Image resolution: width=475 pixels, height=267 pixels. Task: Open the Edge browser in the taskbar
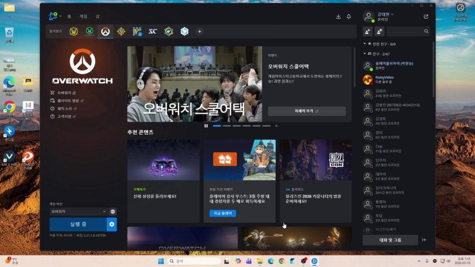[271, 261]
